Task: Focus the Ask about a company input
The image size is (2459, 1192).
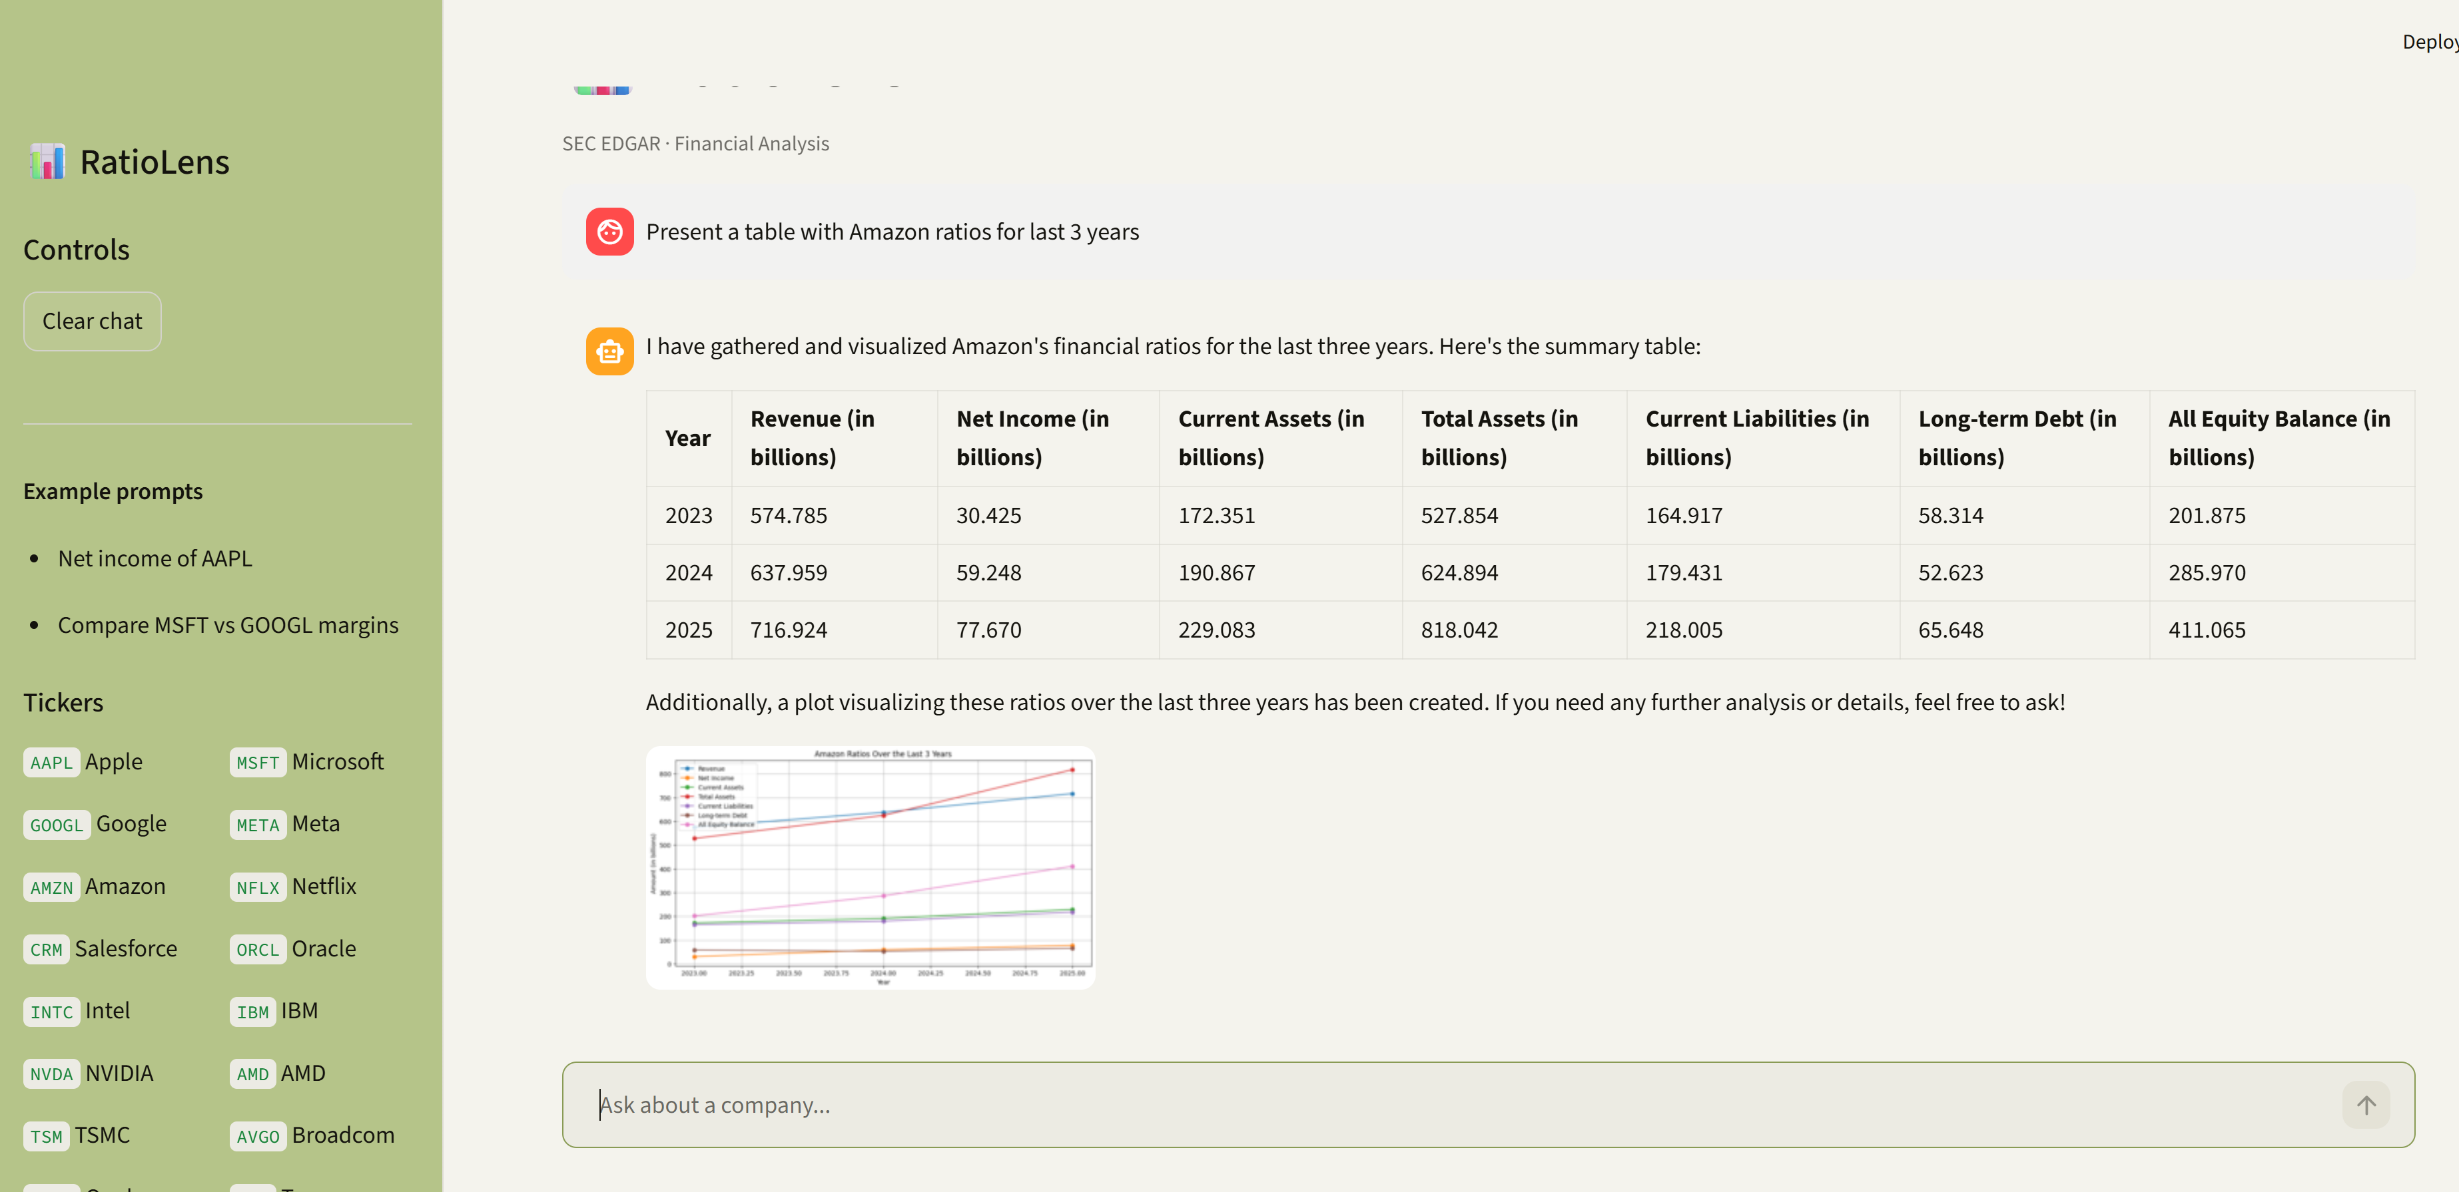Action: pos(1432,1104)
